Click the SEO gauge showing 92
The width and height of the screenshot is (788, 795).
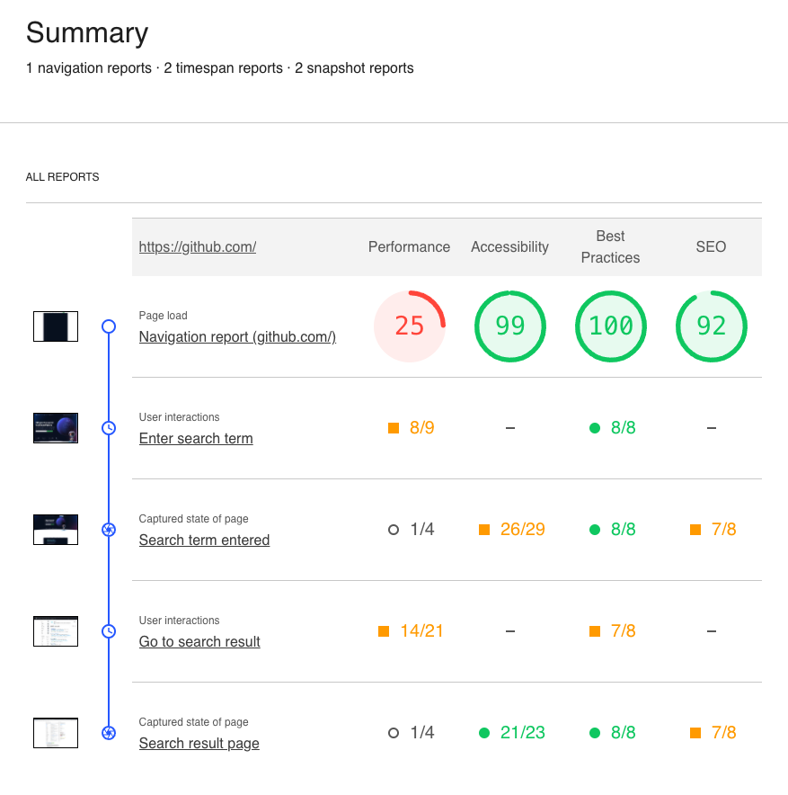(711, 326)
